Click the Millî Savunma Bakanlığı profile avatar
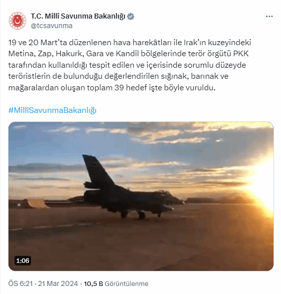This screenshot has width=281, height=294. click(18, 21)
